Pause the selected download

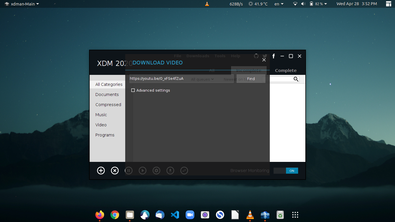pyautogui.click(x=128, y=171)
